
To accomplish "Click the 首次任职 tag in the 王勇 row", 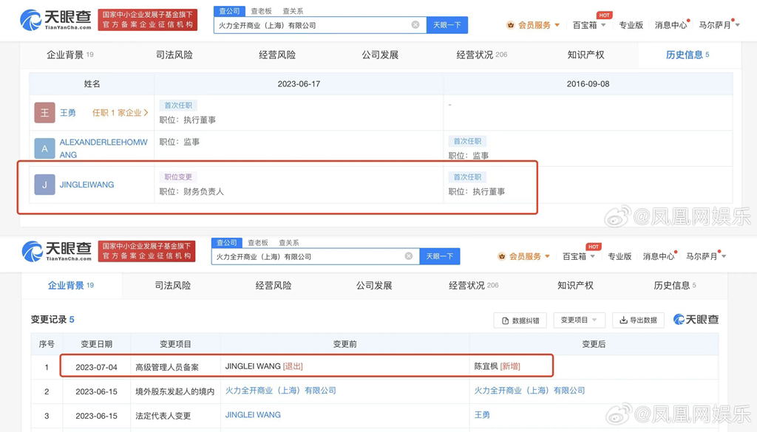I will pos(178,105).
